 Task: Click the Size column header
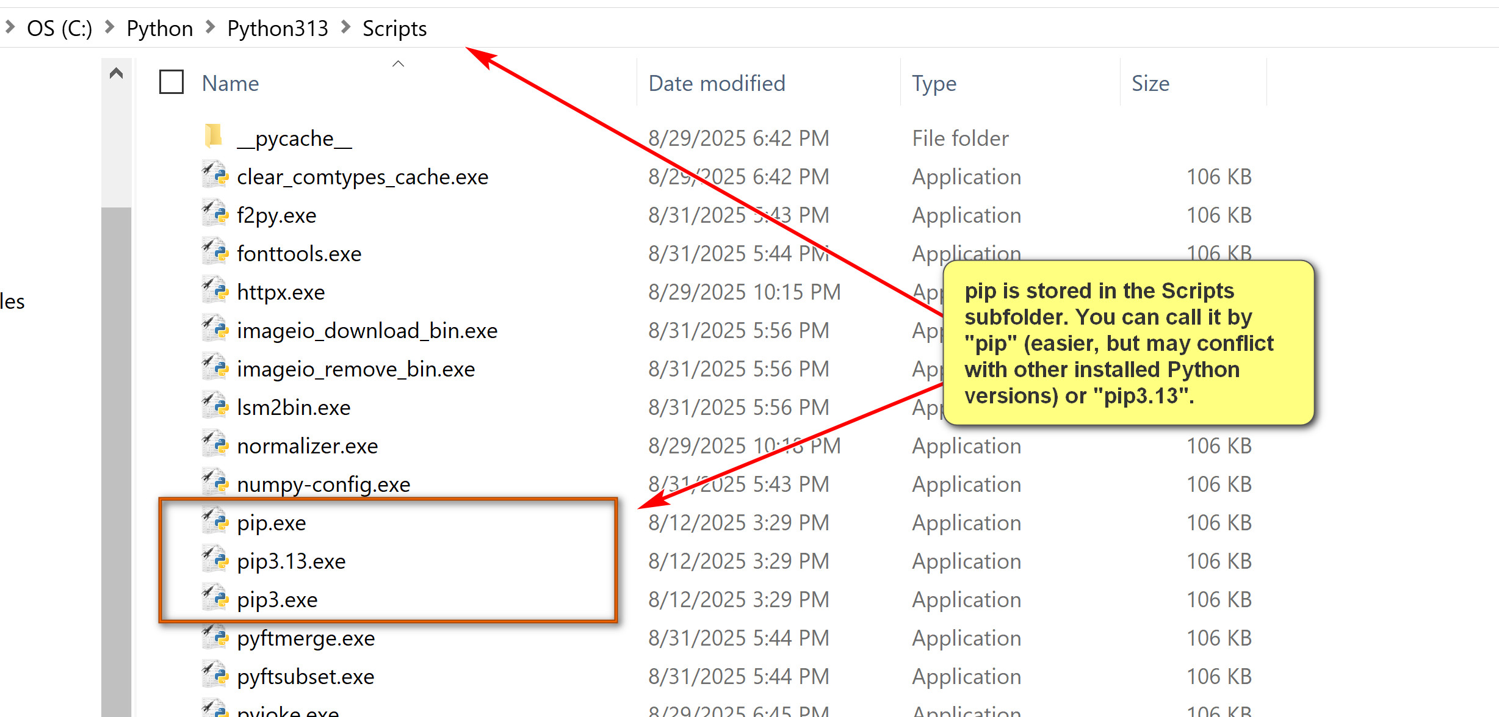click(1150, 84)
